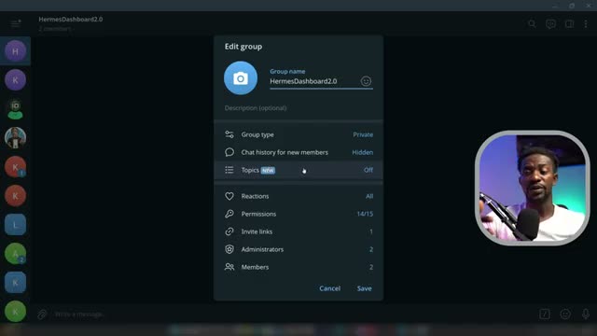Viewport: 597px width, 336px height.
Task: Open discussion comments icon in header
Action: point(550,24)
